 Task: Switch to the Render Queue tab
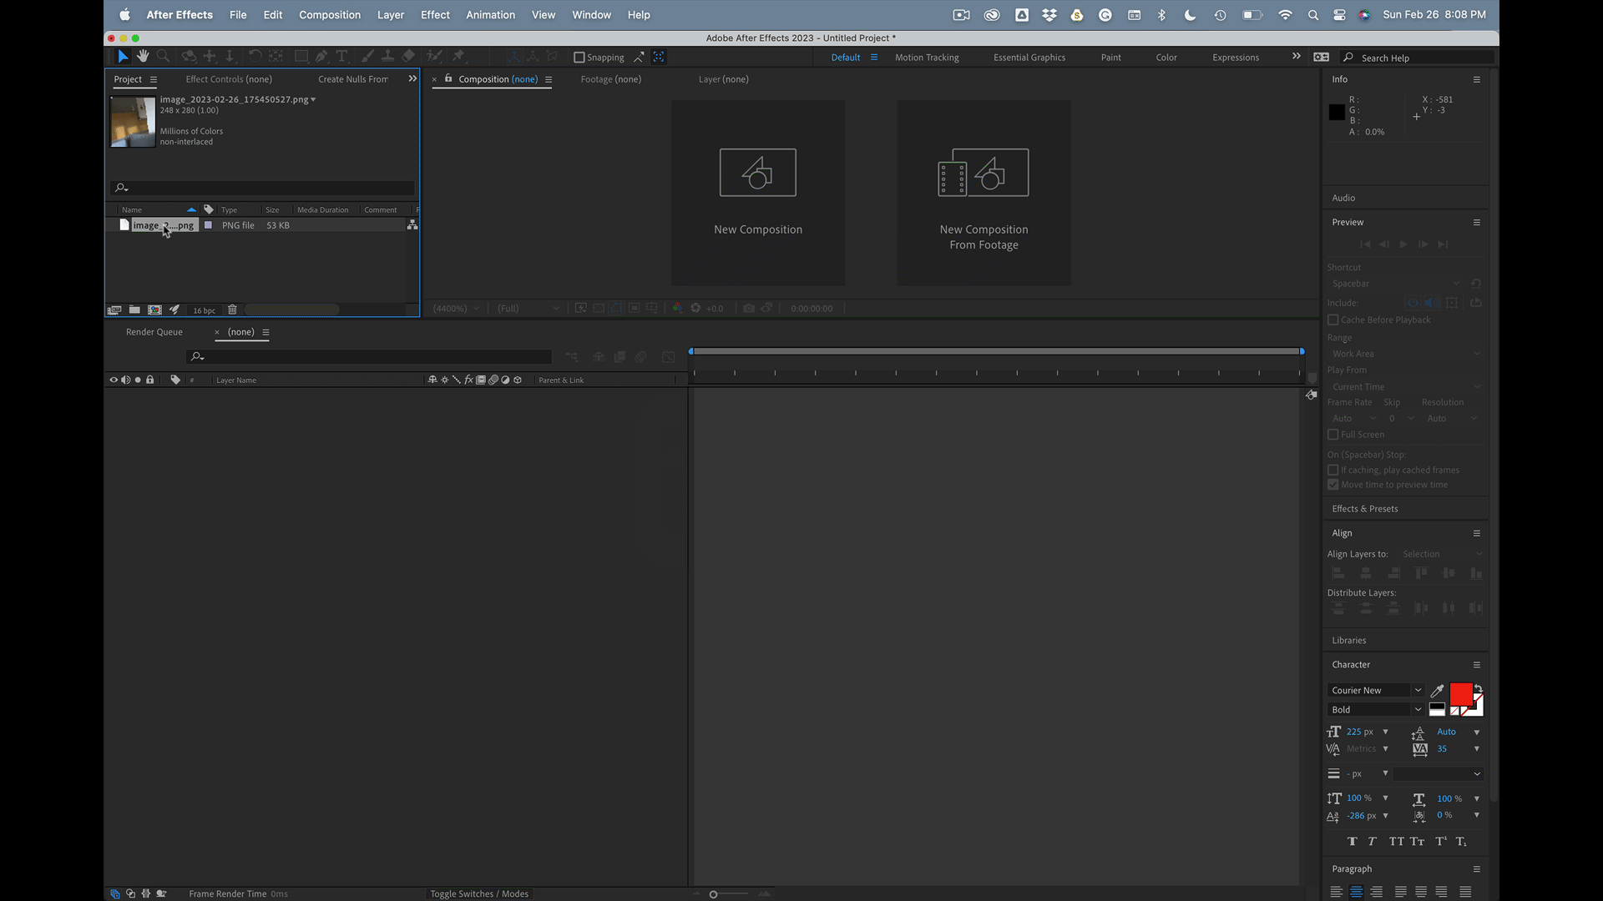click(154, 332)
